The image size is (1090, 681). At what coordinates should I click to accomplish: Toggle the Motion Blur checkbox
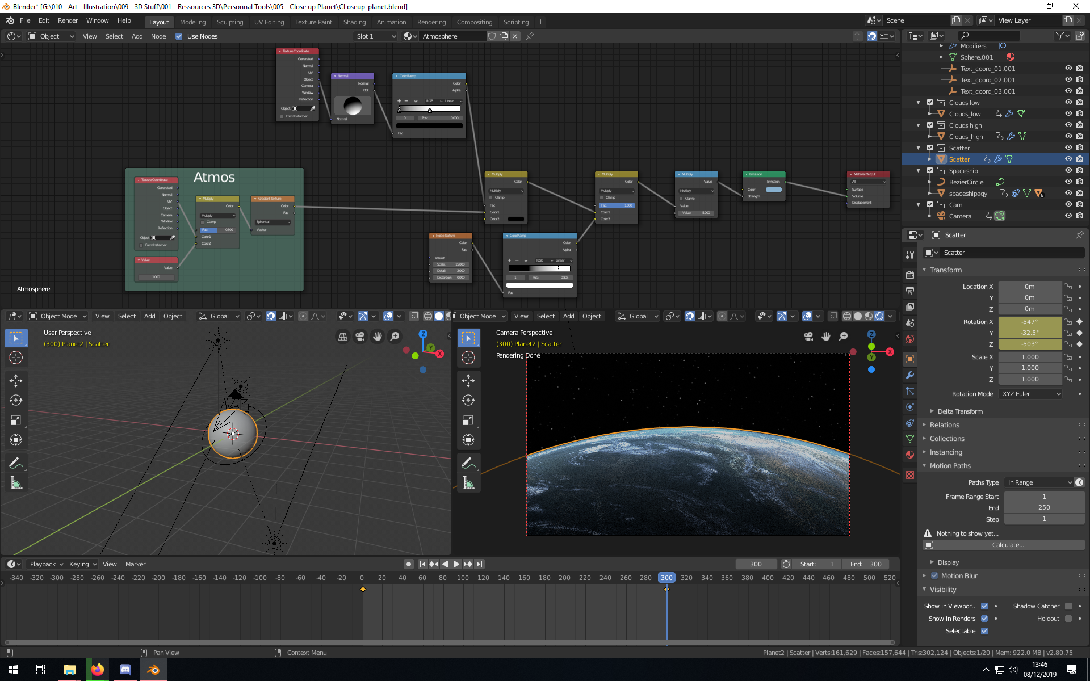[934, 575]
